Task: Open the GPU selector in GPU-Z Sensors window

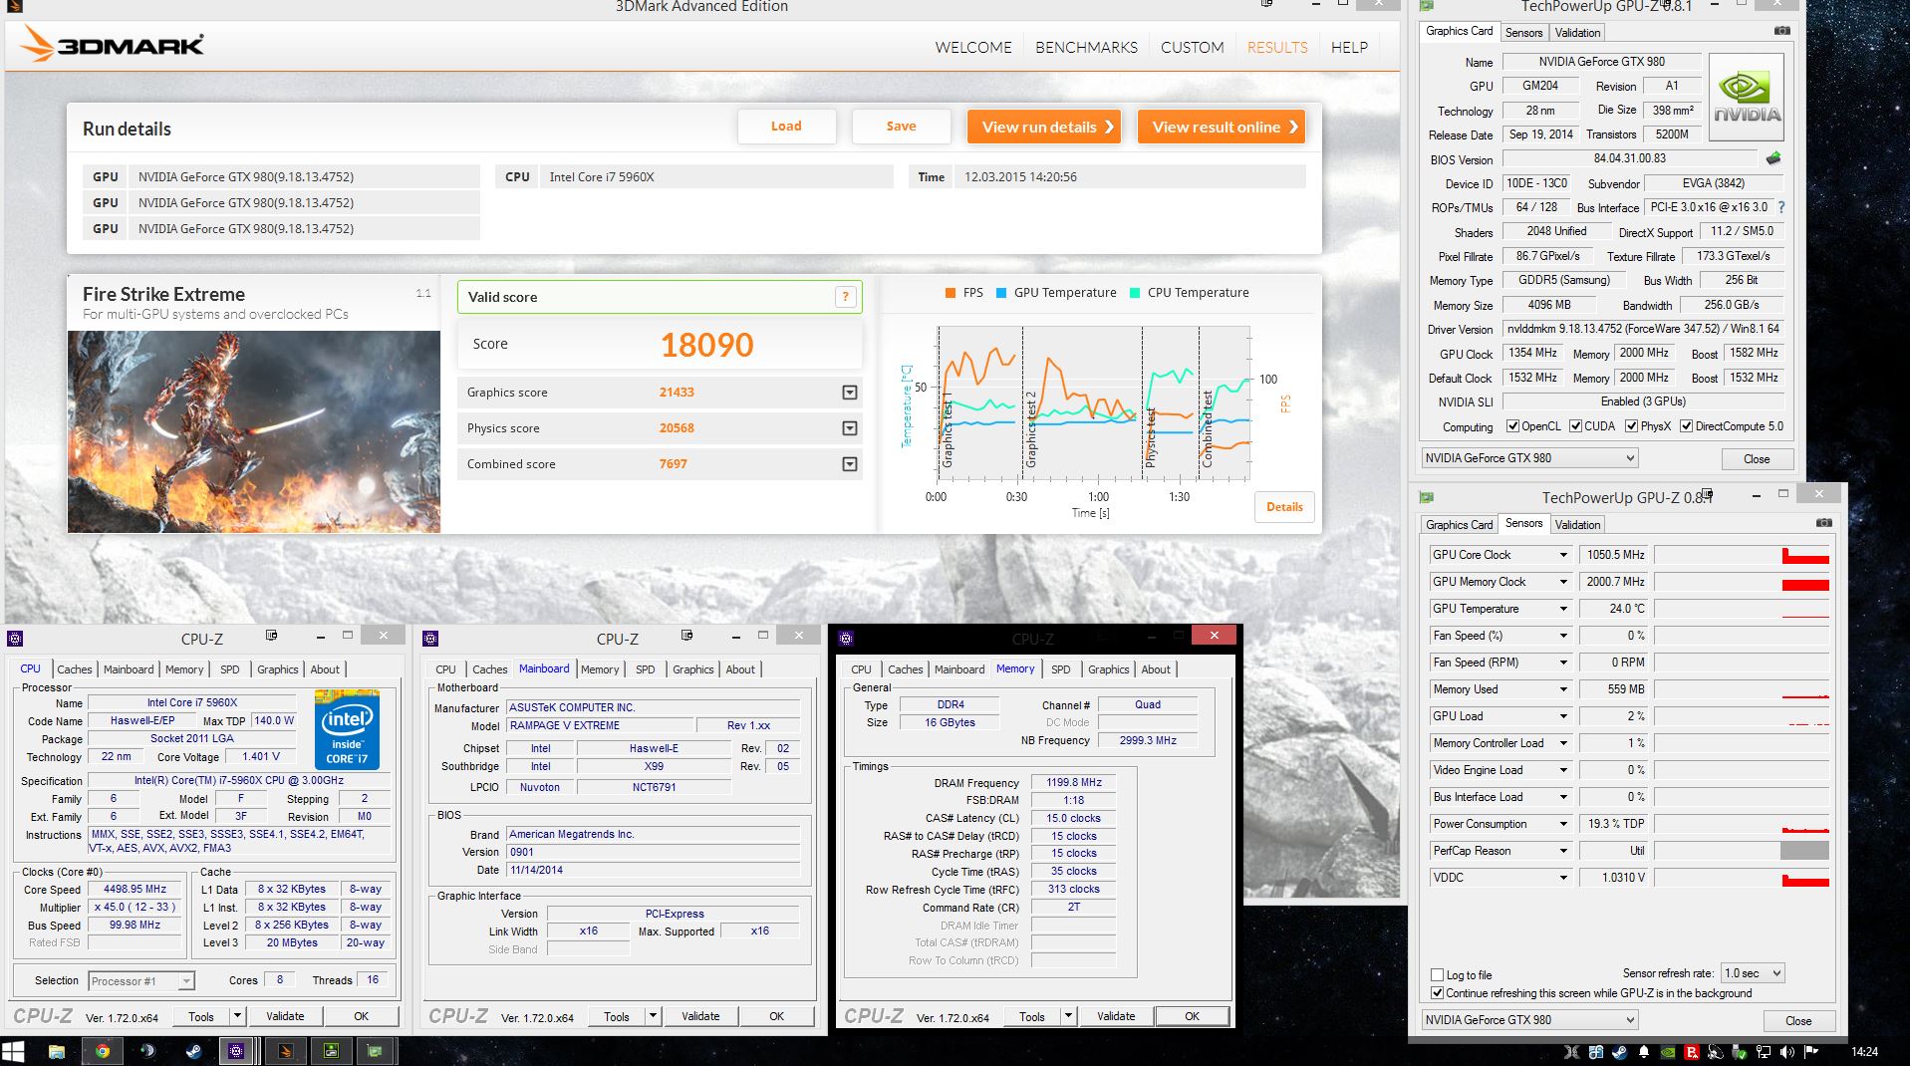Action: (x=1529, y=1020)
